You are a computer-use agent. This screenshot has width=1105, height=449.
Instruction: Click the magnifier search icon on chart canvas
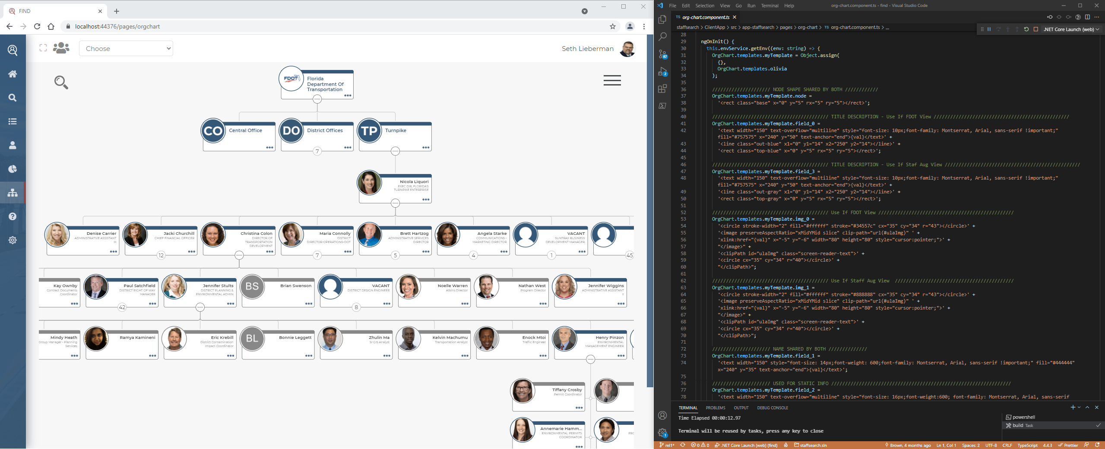click(61, 82)
